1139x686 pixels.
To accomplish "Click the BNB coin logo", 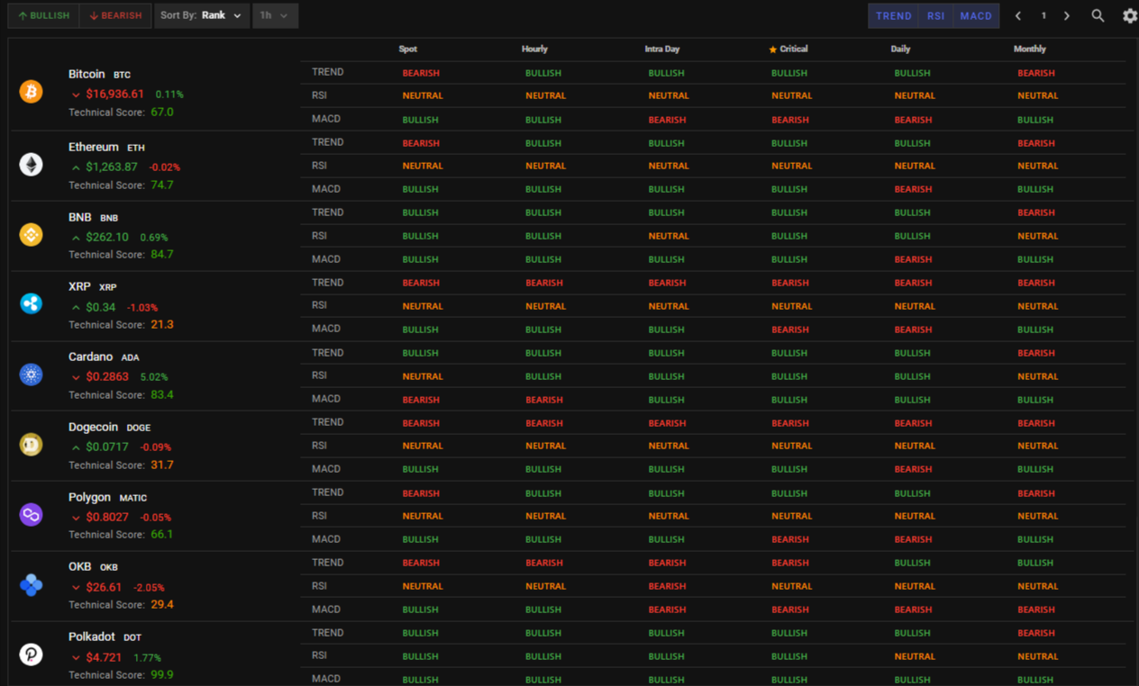I will (32, 234).
